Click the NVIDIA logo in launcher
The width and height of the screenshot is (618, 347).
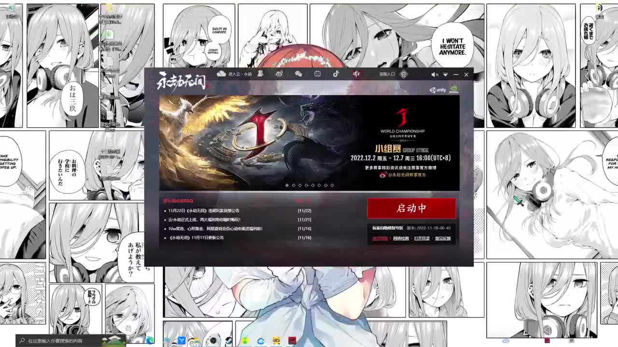454,89
